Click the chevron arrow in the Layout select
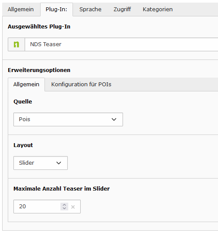Viewport: 218px width, 235px height. pyautogui.click(x=59, y=163)
